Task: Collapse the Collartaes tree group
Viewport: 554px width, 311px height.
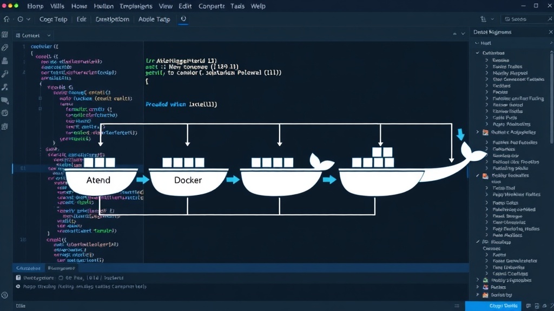Action: (478, 53)
